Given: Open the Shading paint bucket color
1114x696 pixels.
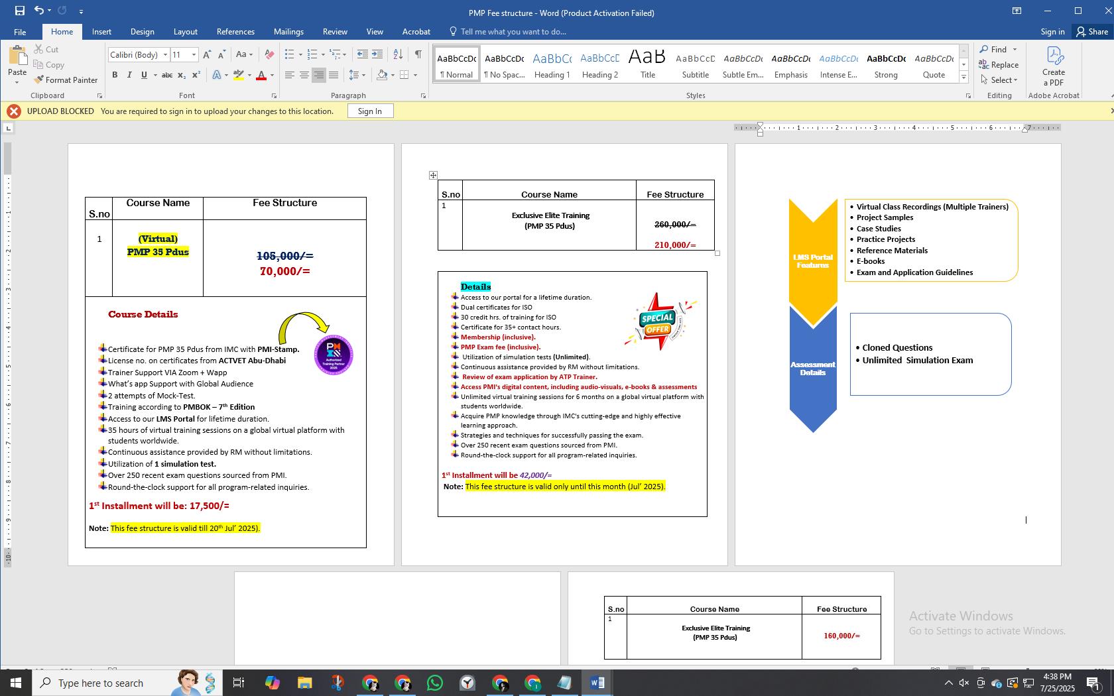Looking at the screenshot, I should tap(383, 75).
